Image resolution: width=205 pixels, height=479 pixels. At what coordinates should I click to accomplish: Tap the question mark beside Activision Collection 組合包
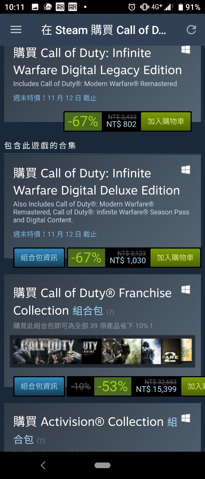tap(41, 441)
